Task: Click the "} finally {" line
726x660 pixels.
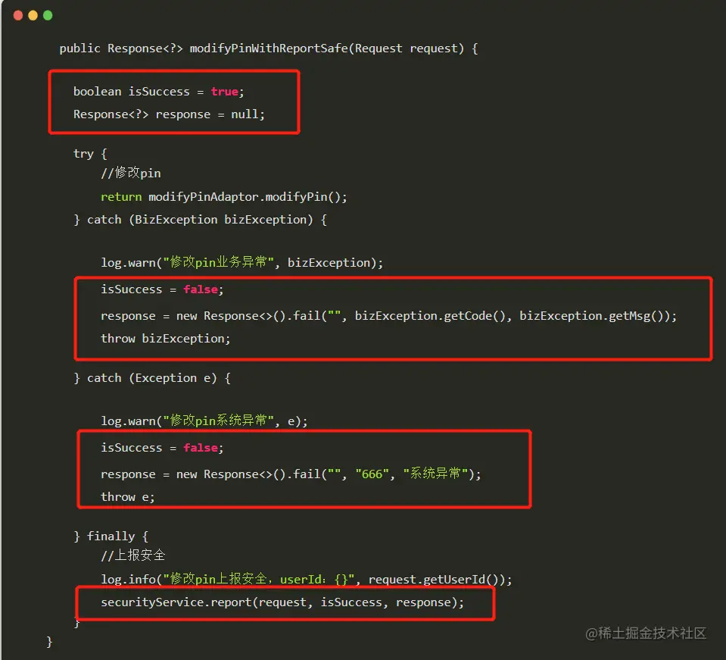Action: coord(111,536)
